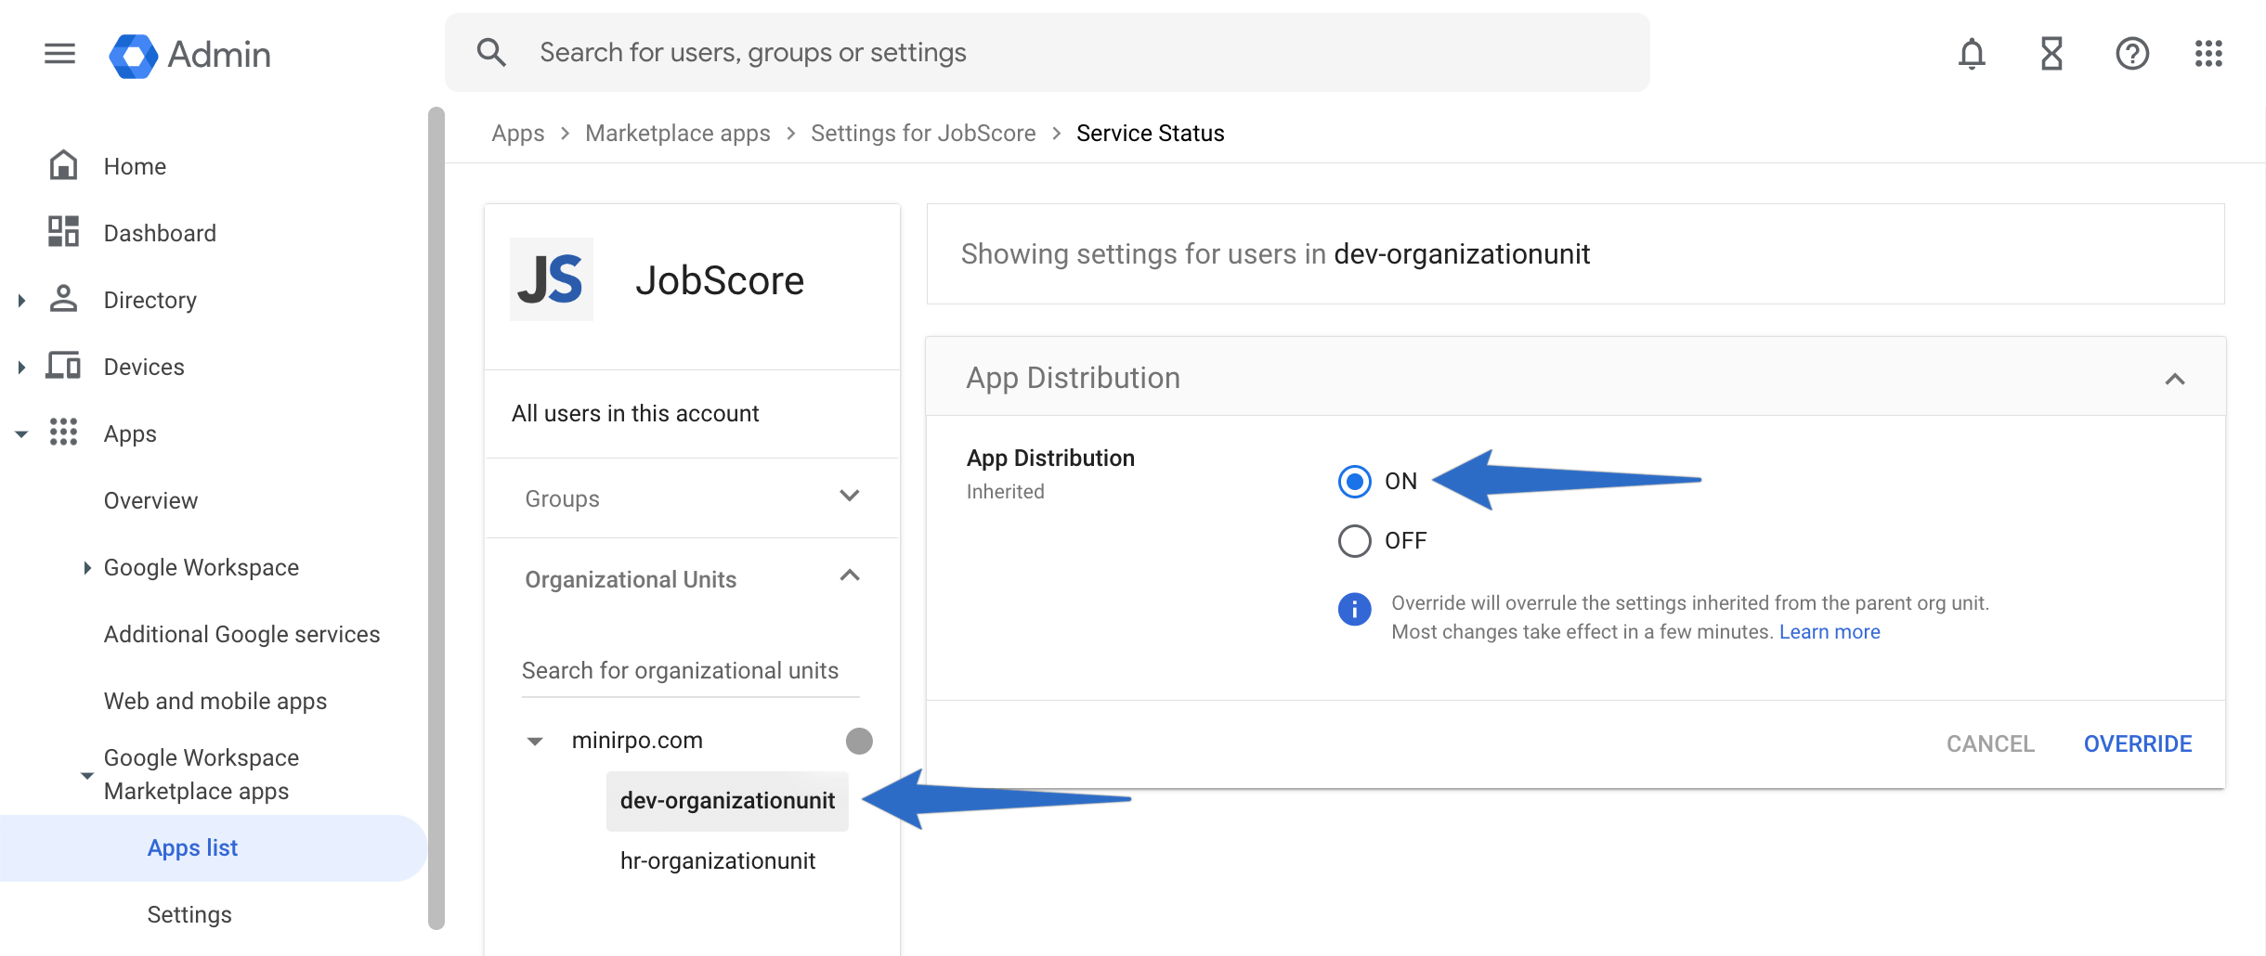Click the Google Admin logo
This screenshot has height=956, width=2266.
click(189, 55)
